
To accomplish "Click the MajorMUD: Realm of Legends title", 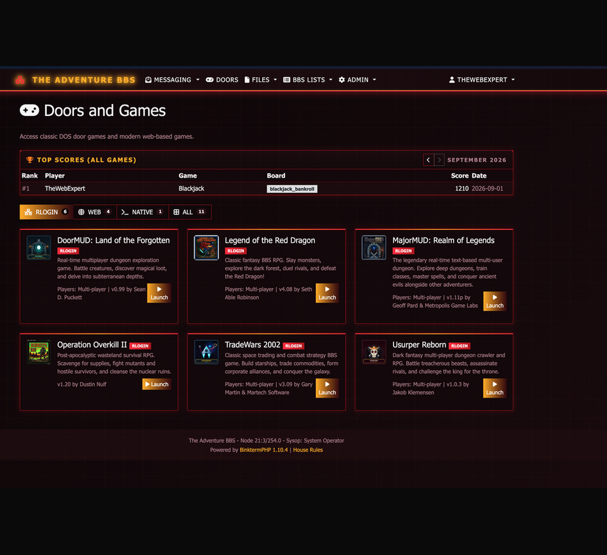I will click(443, 240).
